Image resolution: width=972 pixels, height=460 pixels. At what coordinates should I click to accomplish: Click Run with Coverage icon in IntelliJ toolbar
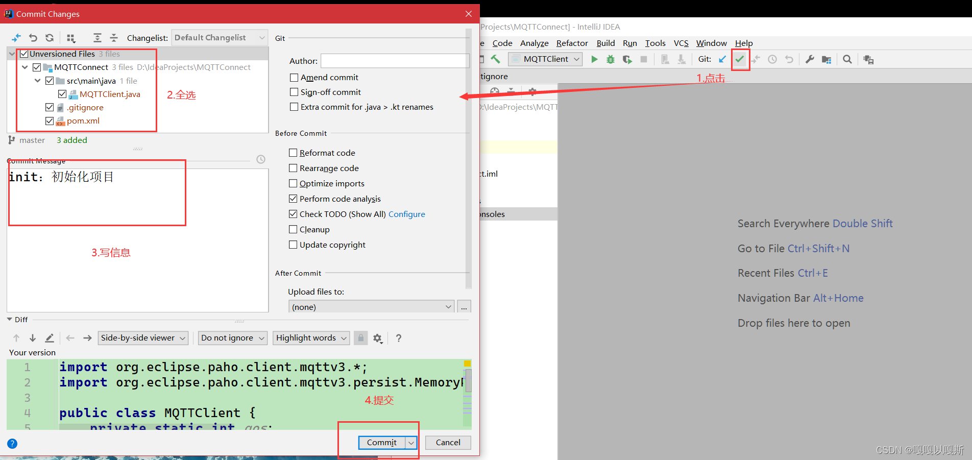[x=627, y=59]
